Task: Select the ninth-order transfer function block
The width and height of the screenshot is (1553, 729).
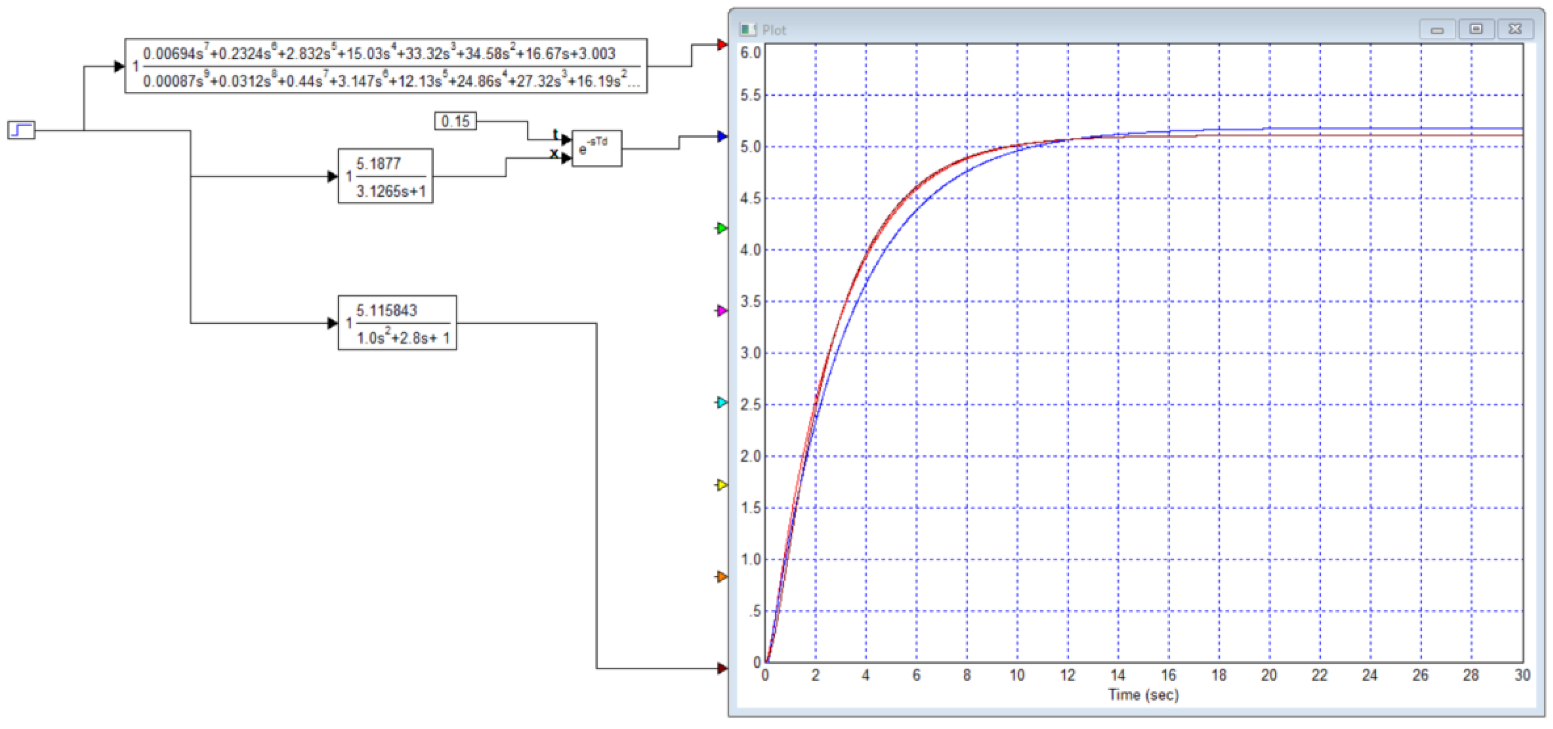Action: tap(386, 66)
